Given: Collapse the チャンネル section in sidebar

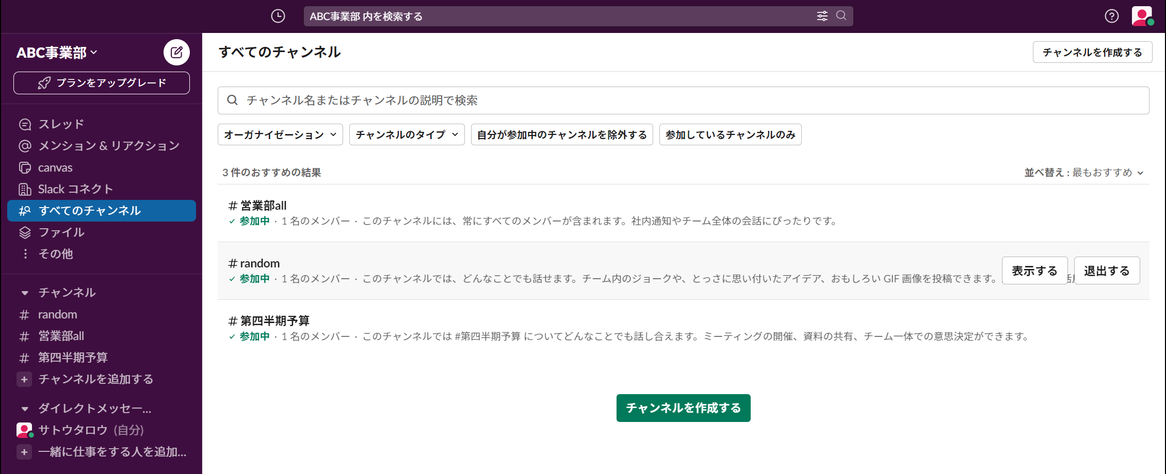Looking at the screenshot, I should point(25,293).
